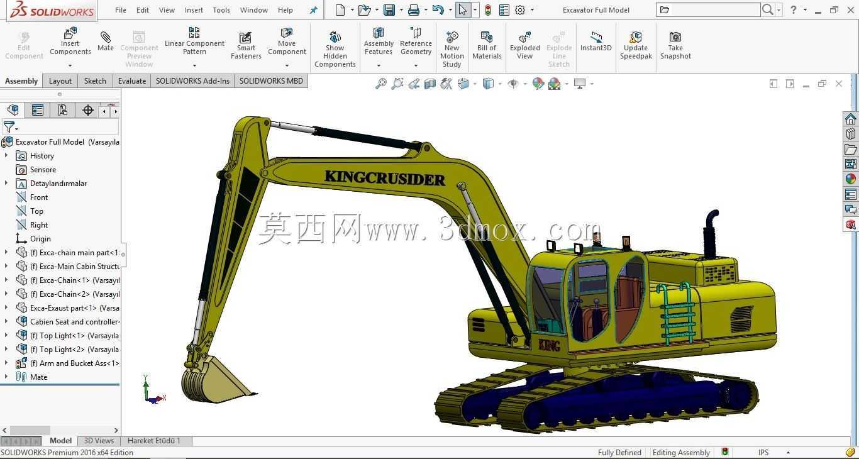Click the Save disk icon

[x=389, y=10]
